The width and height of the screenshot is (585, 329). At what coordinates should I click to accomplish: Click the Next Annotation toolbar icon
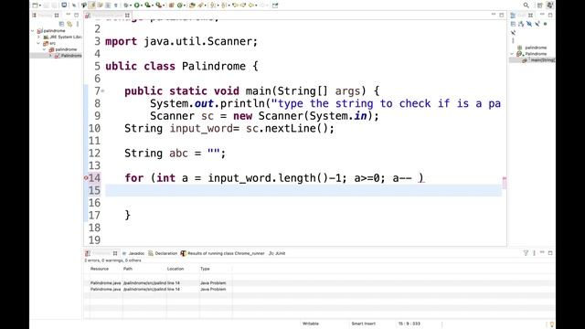click(x=213, y=5)
